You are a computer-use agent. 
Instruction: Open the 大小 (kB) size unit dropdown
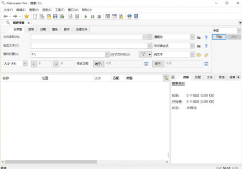coord(25,63)
